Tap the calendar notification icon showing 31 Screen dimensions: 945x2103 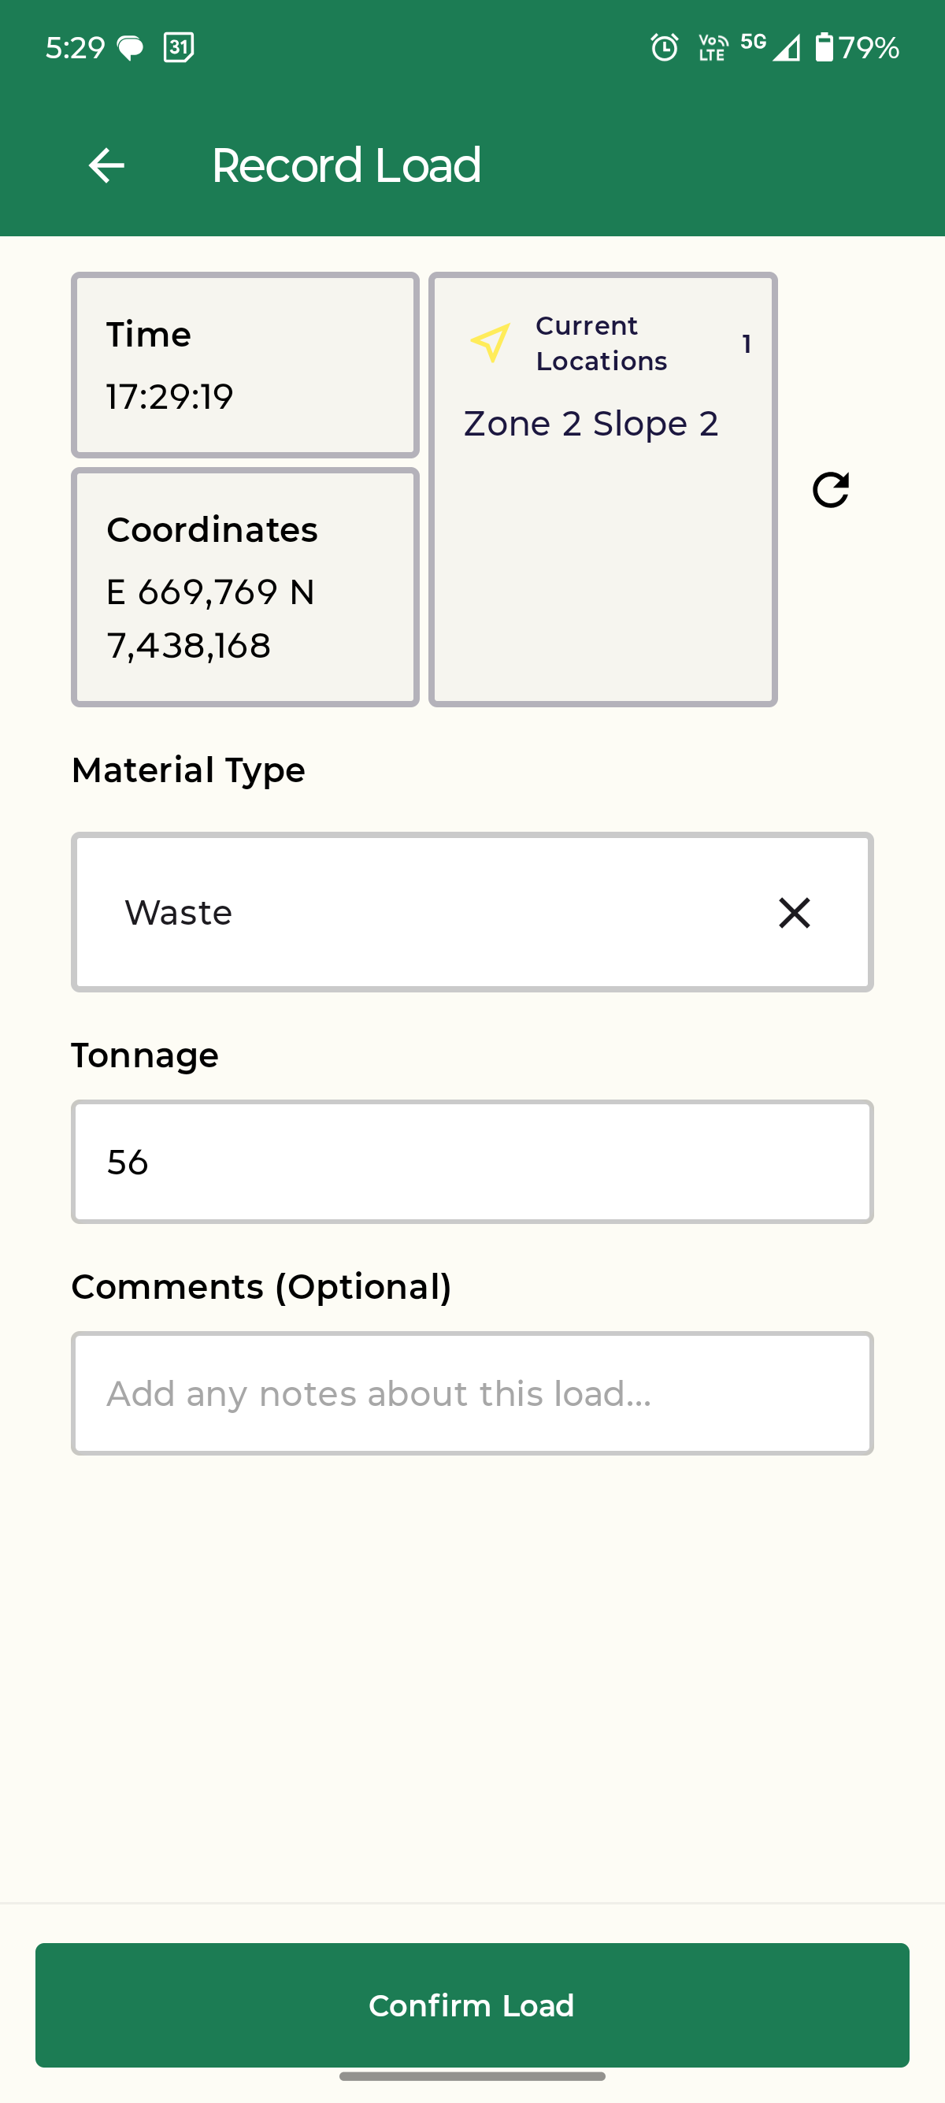click(x=178, y=47)
